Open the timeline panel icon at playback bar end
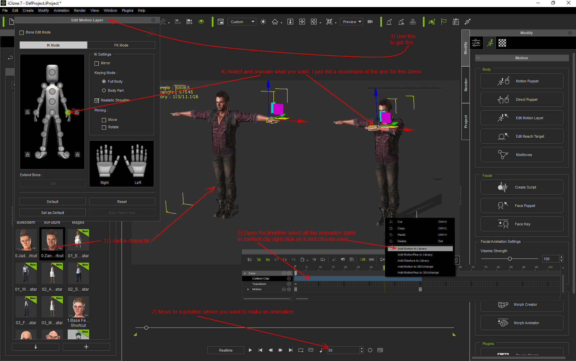576x361 pixels. [x=380, y=350]
